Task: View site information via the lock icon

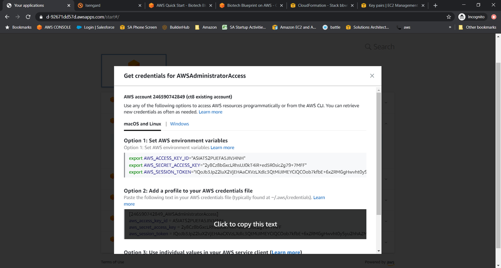Action: pos(41,17)
